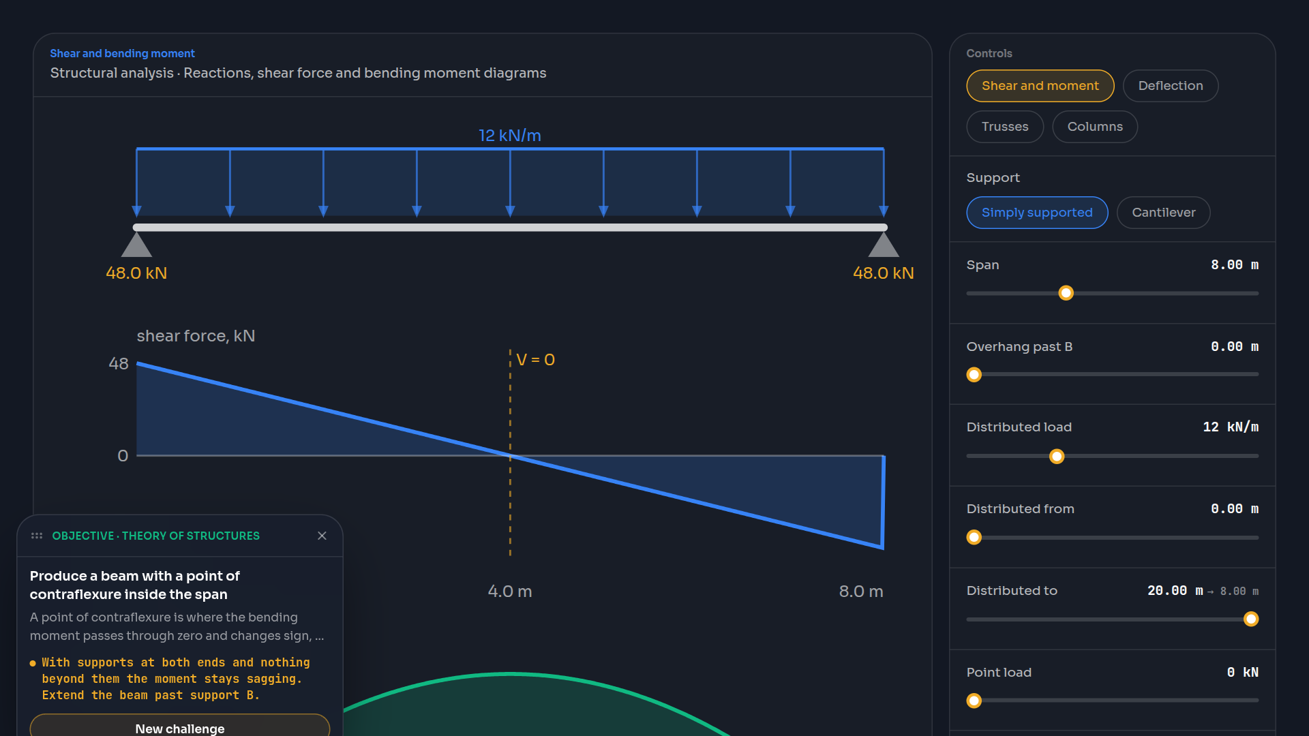Screen dimensions: 1309x736
Task: Click the 4.0 m axis label
Action: [510, 592]
